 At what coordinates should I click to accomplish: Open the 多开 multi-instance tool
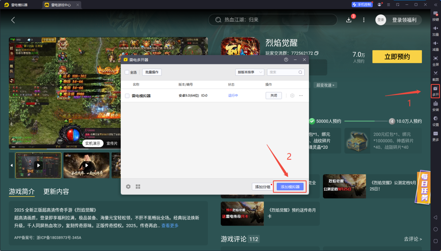(x=435, y=91)
